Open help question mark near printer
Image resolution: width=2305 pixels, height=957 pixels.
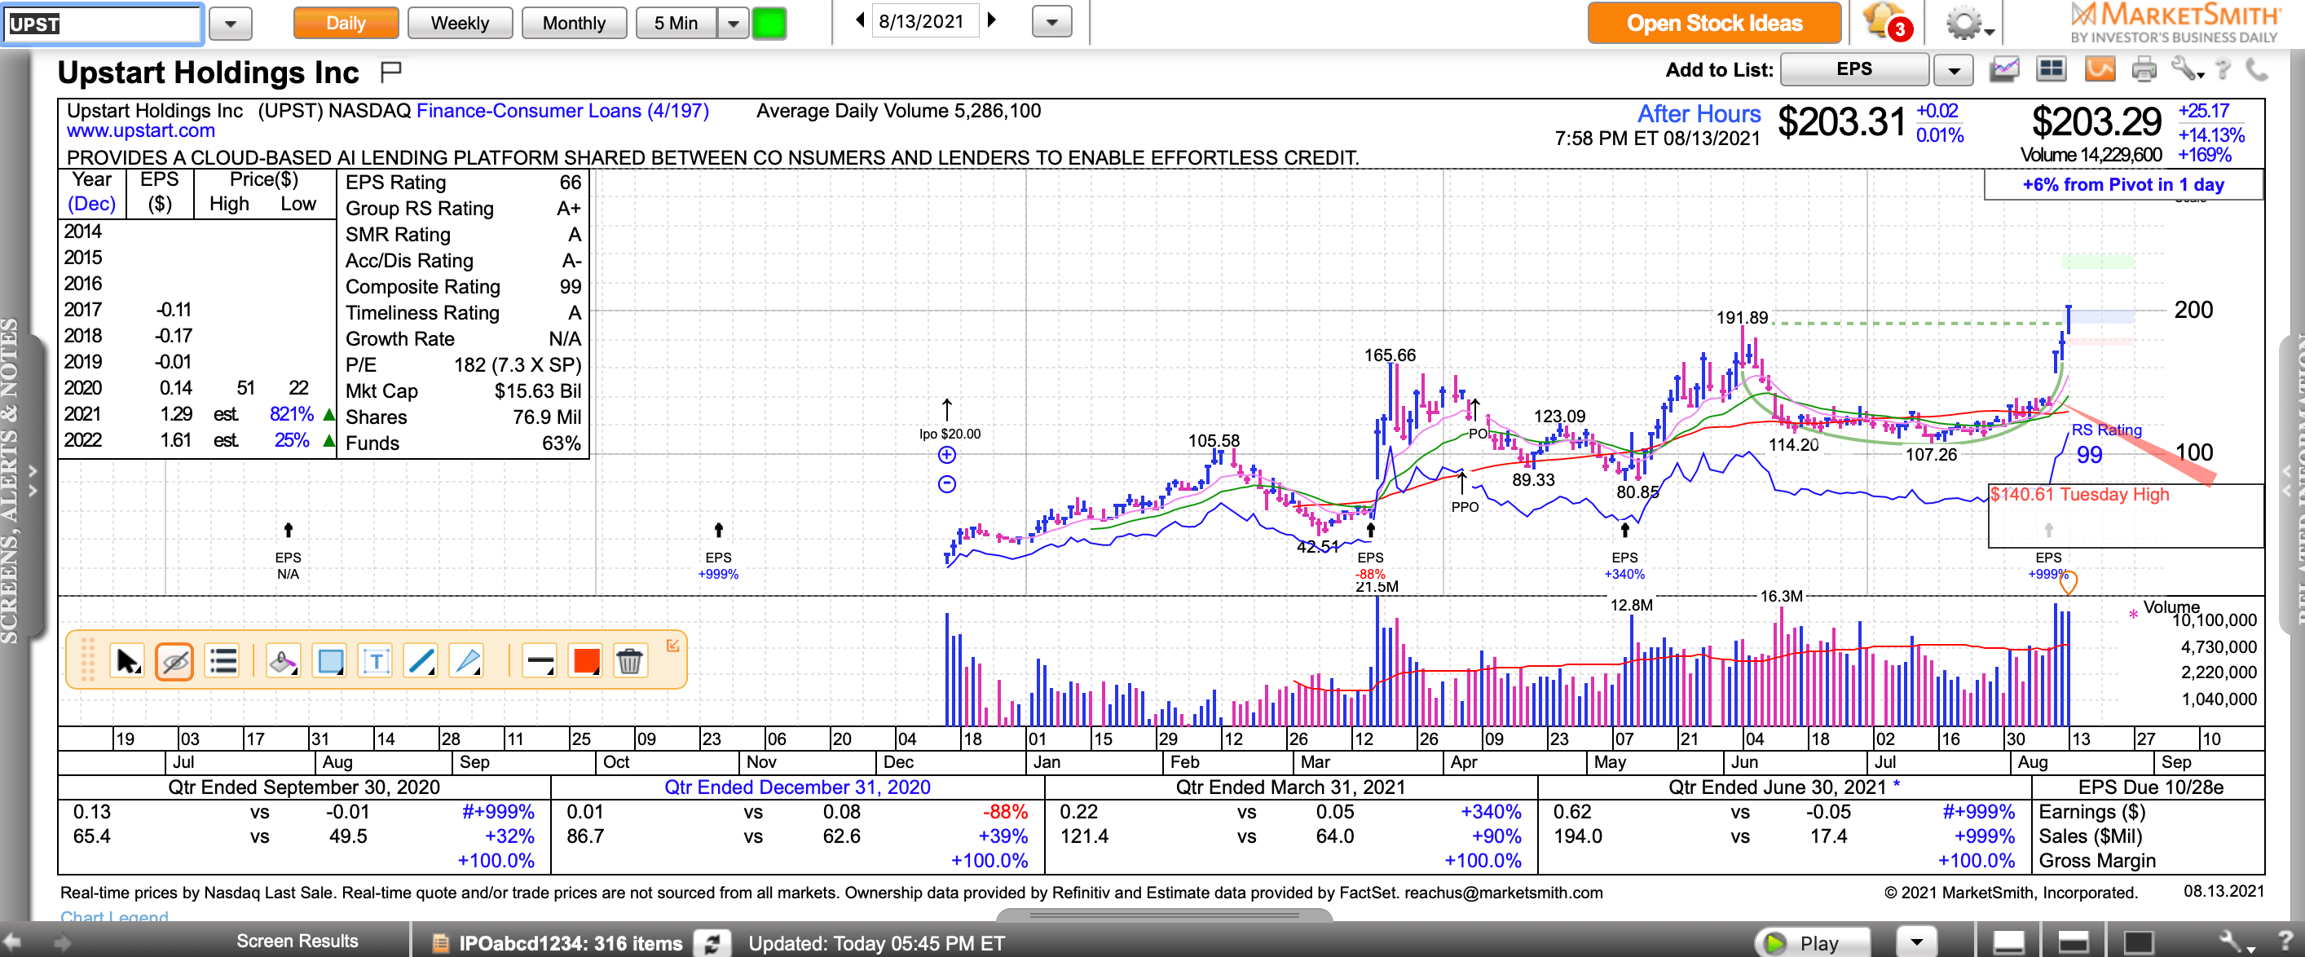coord(2223,69)
